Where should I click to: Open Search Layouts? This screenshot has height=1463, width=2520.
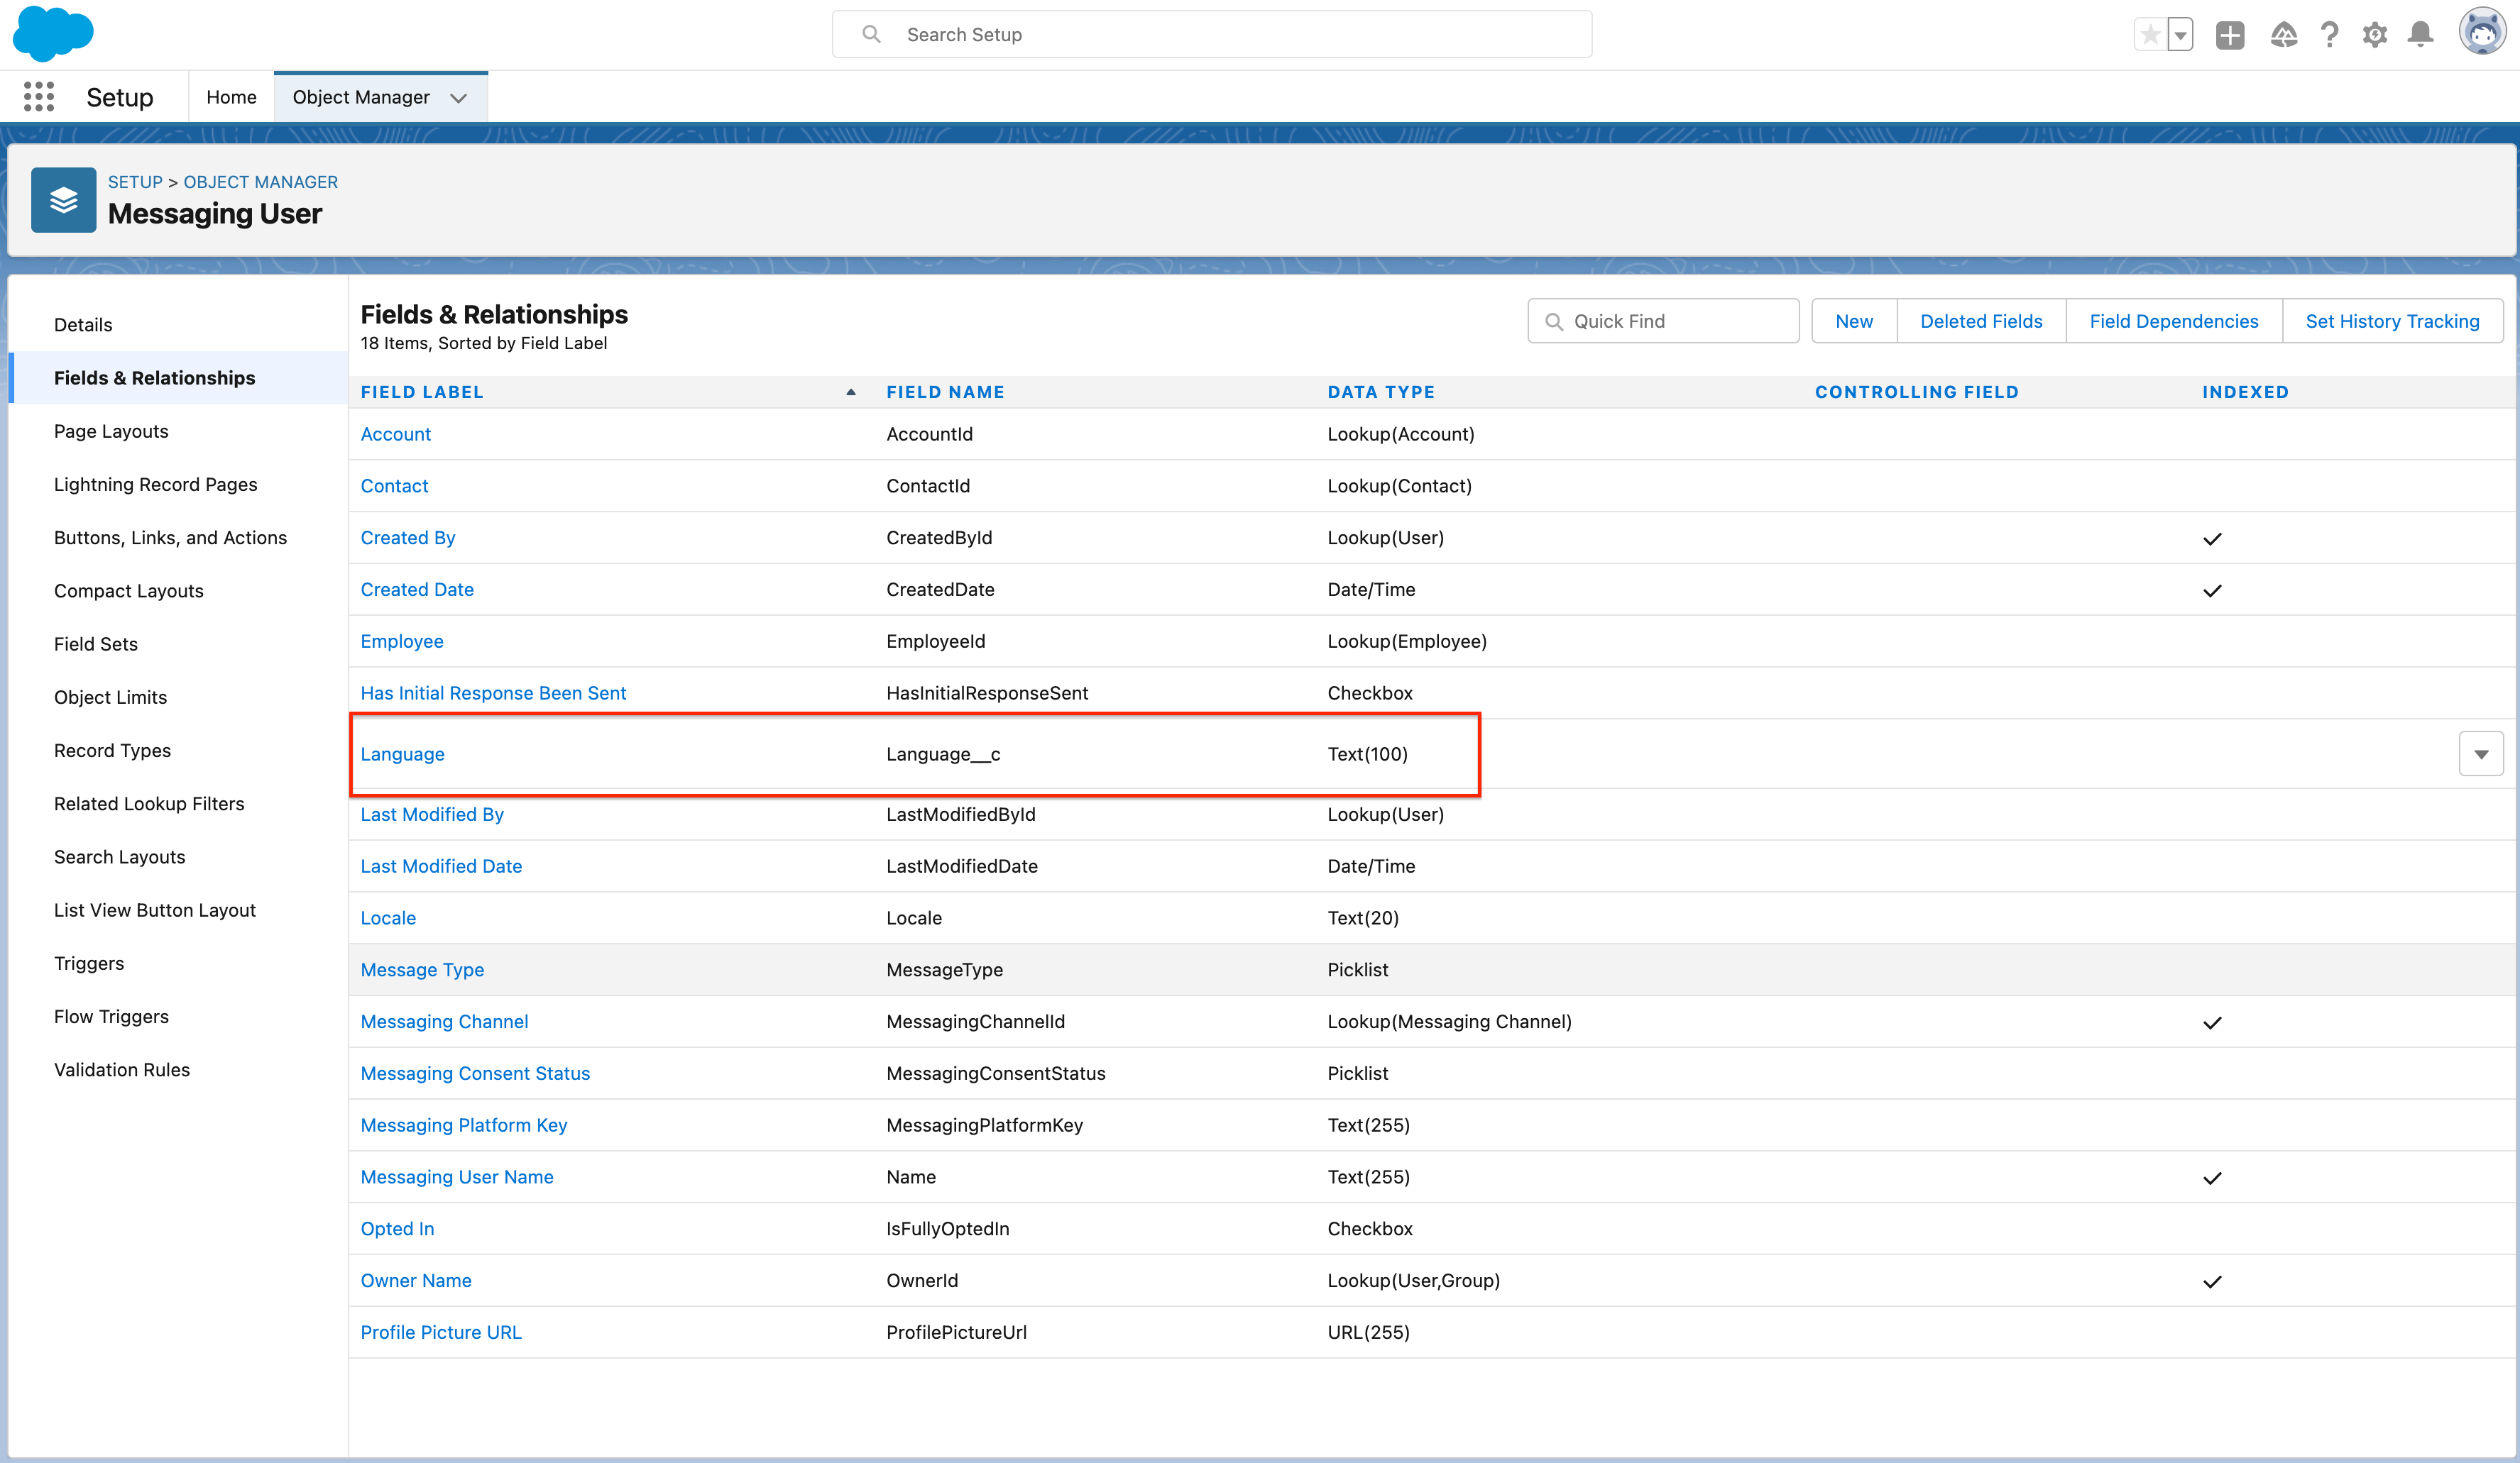[x=119, y=856]
